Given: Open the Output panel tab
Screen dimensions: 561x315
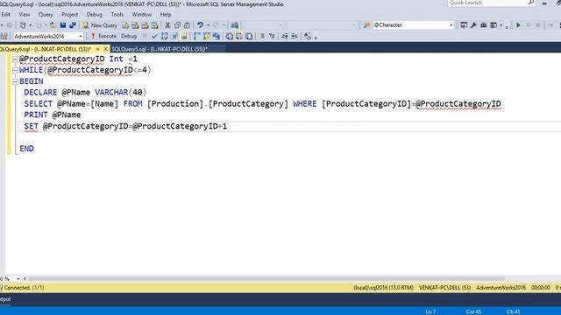Looking at the screenshot, I should coord(5,299).
